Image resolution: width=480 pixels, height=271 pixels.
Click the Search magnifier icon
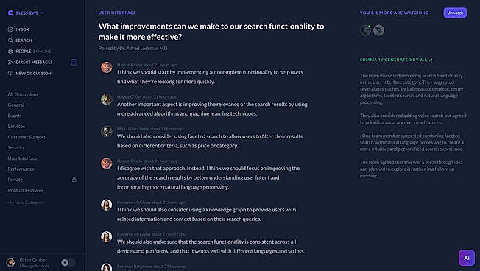(x=10, y=41)
